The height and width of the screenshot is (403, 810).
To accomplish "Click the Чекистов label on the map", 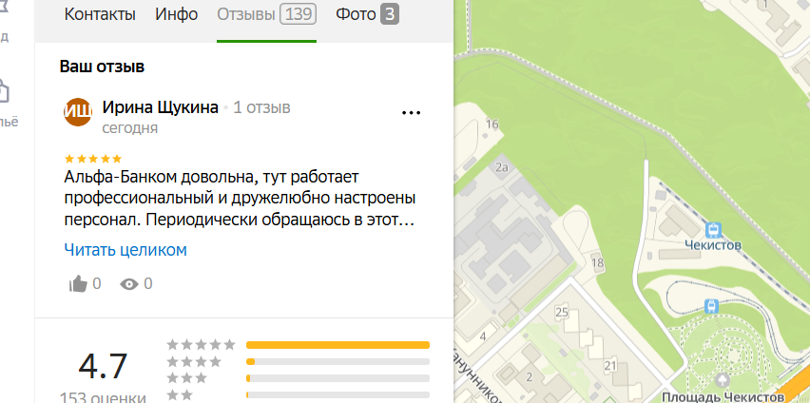I will (x=713, y=244).
